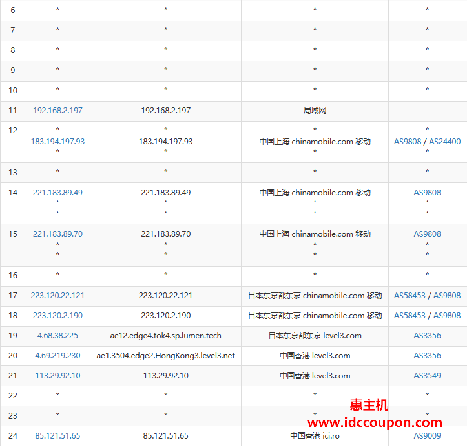
Task: Click the blue 183.194.197.93 link in hop 12
Action: (x=57, y=141)
